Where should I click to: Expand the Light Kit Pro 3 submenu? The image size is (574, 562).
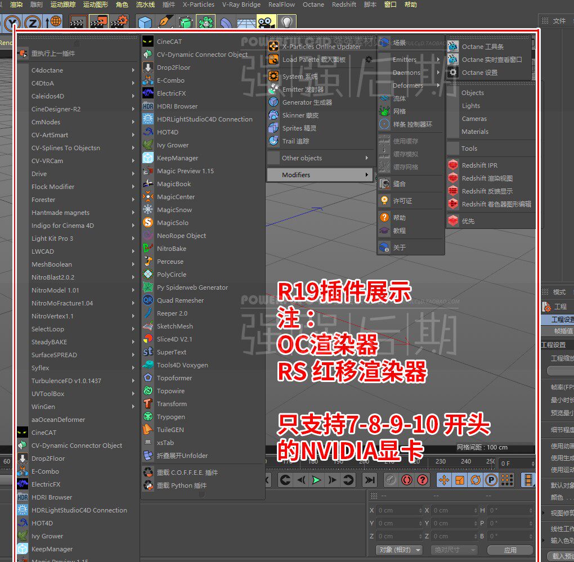(x=83, y=239)
